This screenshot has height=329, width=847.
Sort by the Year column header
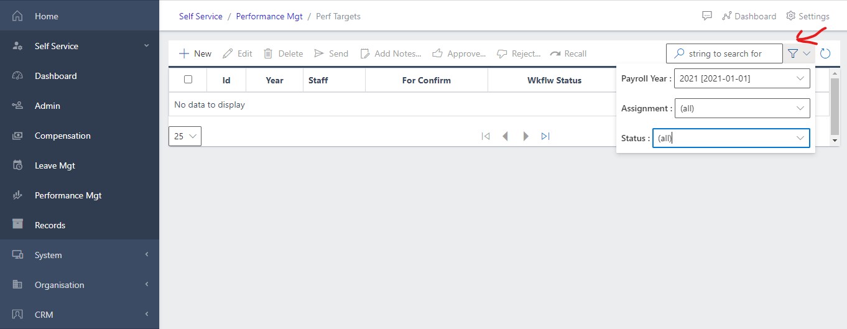pos(274,80)
